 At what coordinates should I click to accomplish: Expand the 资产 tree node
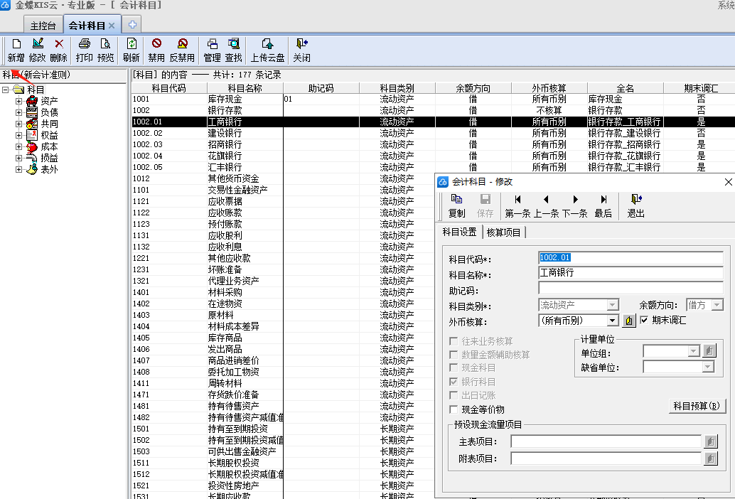pyautogui.click(x=18, y=101)
